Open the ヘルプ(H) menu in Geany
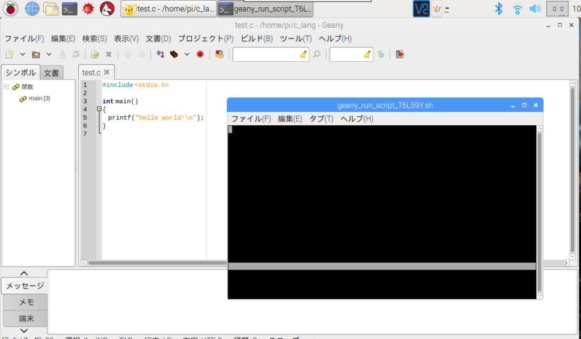 tap(335, 39)
